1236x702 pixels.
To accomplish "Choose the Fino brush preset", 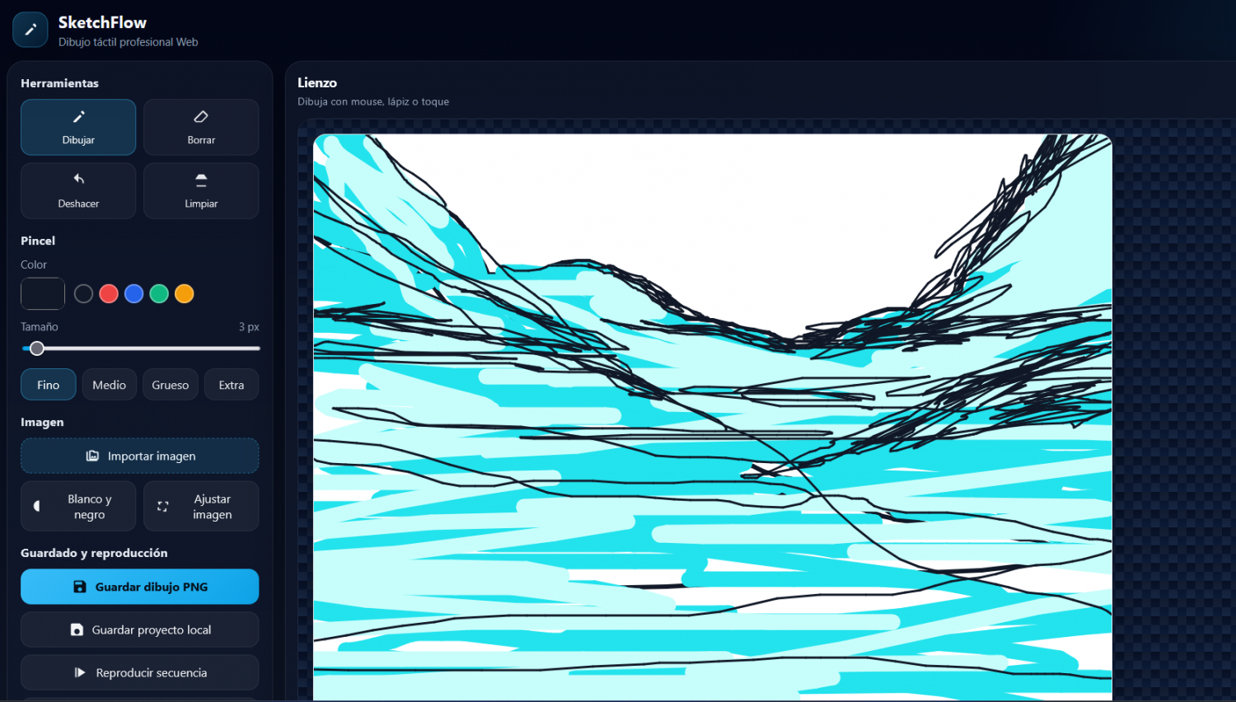I will coord(48,385).
